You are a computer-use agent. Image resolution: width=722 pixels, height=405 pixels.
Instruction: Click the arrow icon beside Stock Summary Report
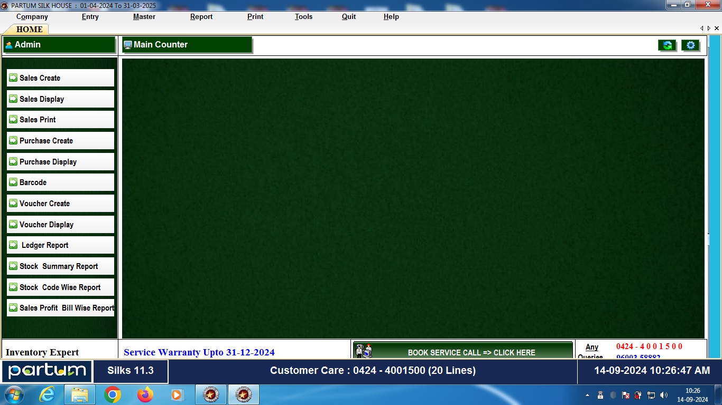pyautogui.click(x=13, y=266)
